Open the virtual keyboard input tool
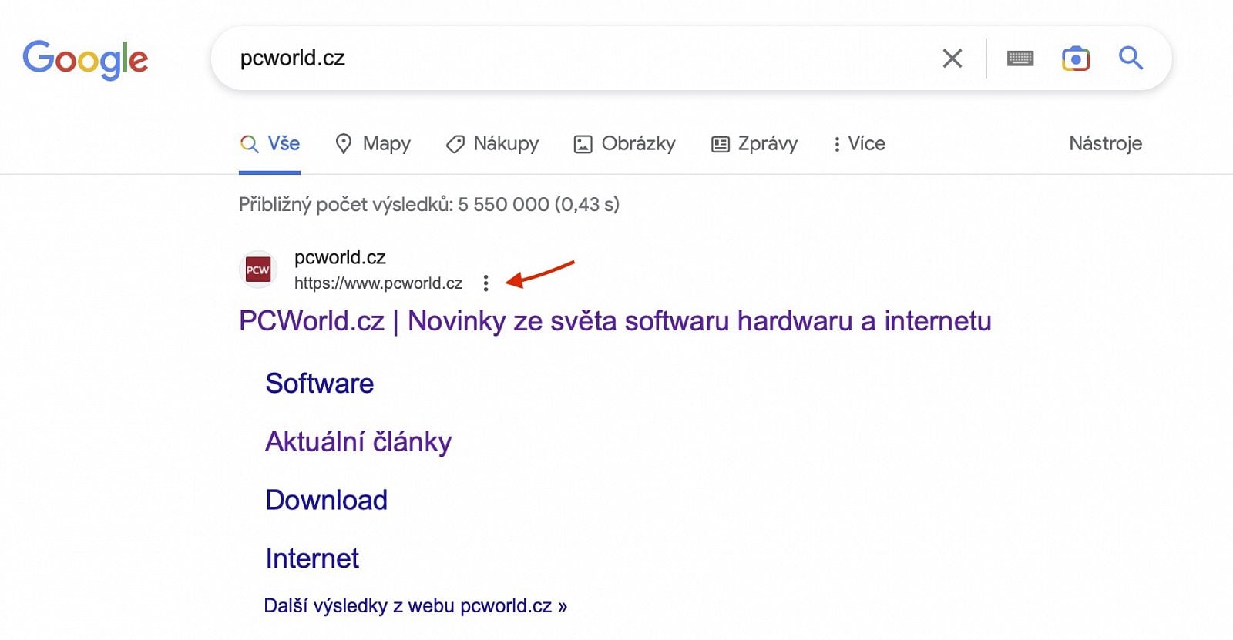The image size is (1233, 640). tap(1020, 59)
